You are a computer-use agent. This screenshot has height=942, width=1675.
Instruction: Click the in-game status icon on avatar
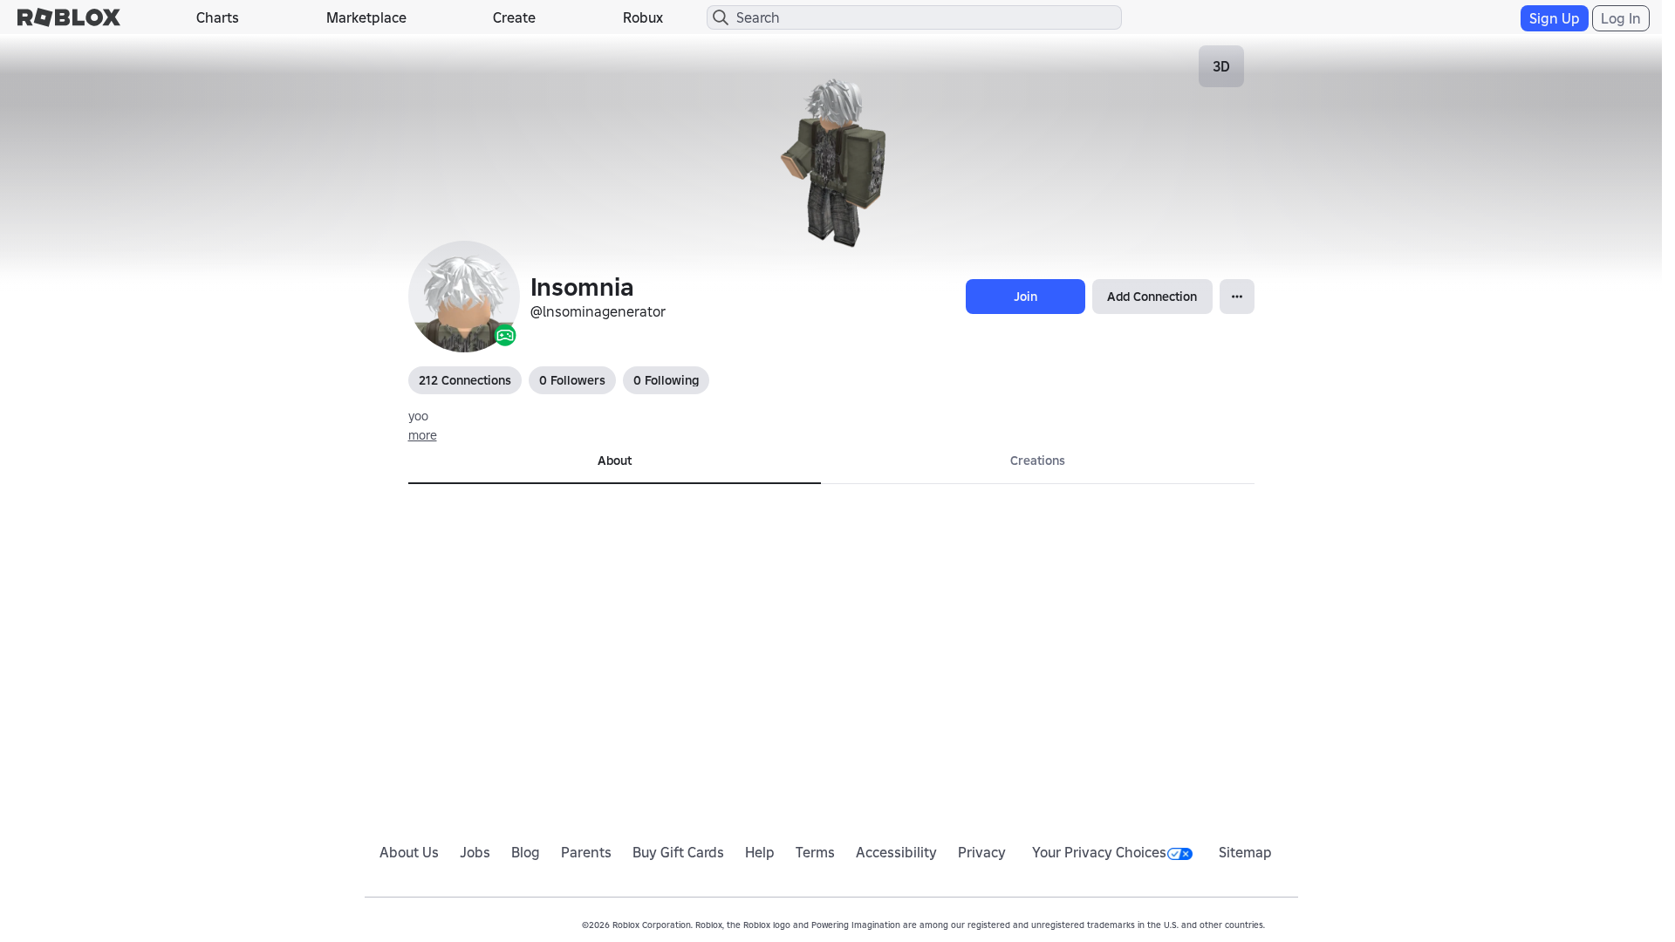point(505,336)
